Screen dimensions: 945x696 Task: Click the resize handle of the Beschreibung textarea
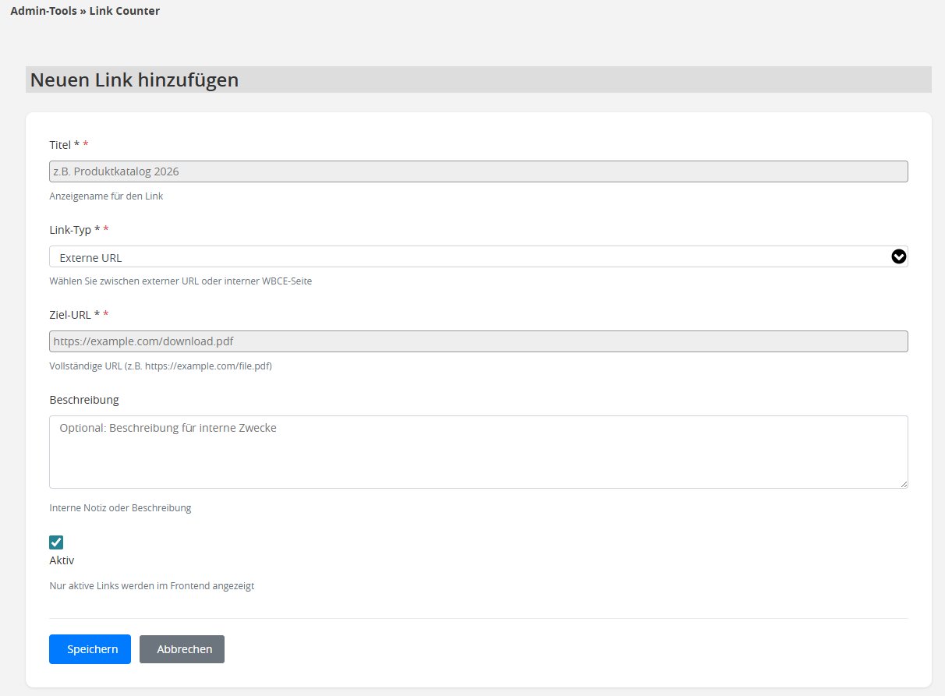(903, 484)
